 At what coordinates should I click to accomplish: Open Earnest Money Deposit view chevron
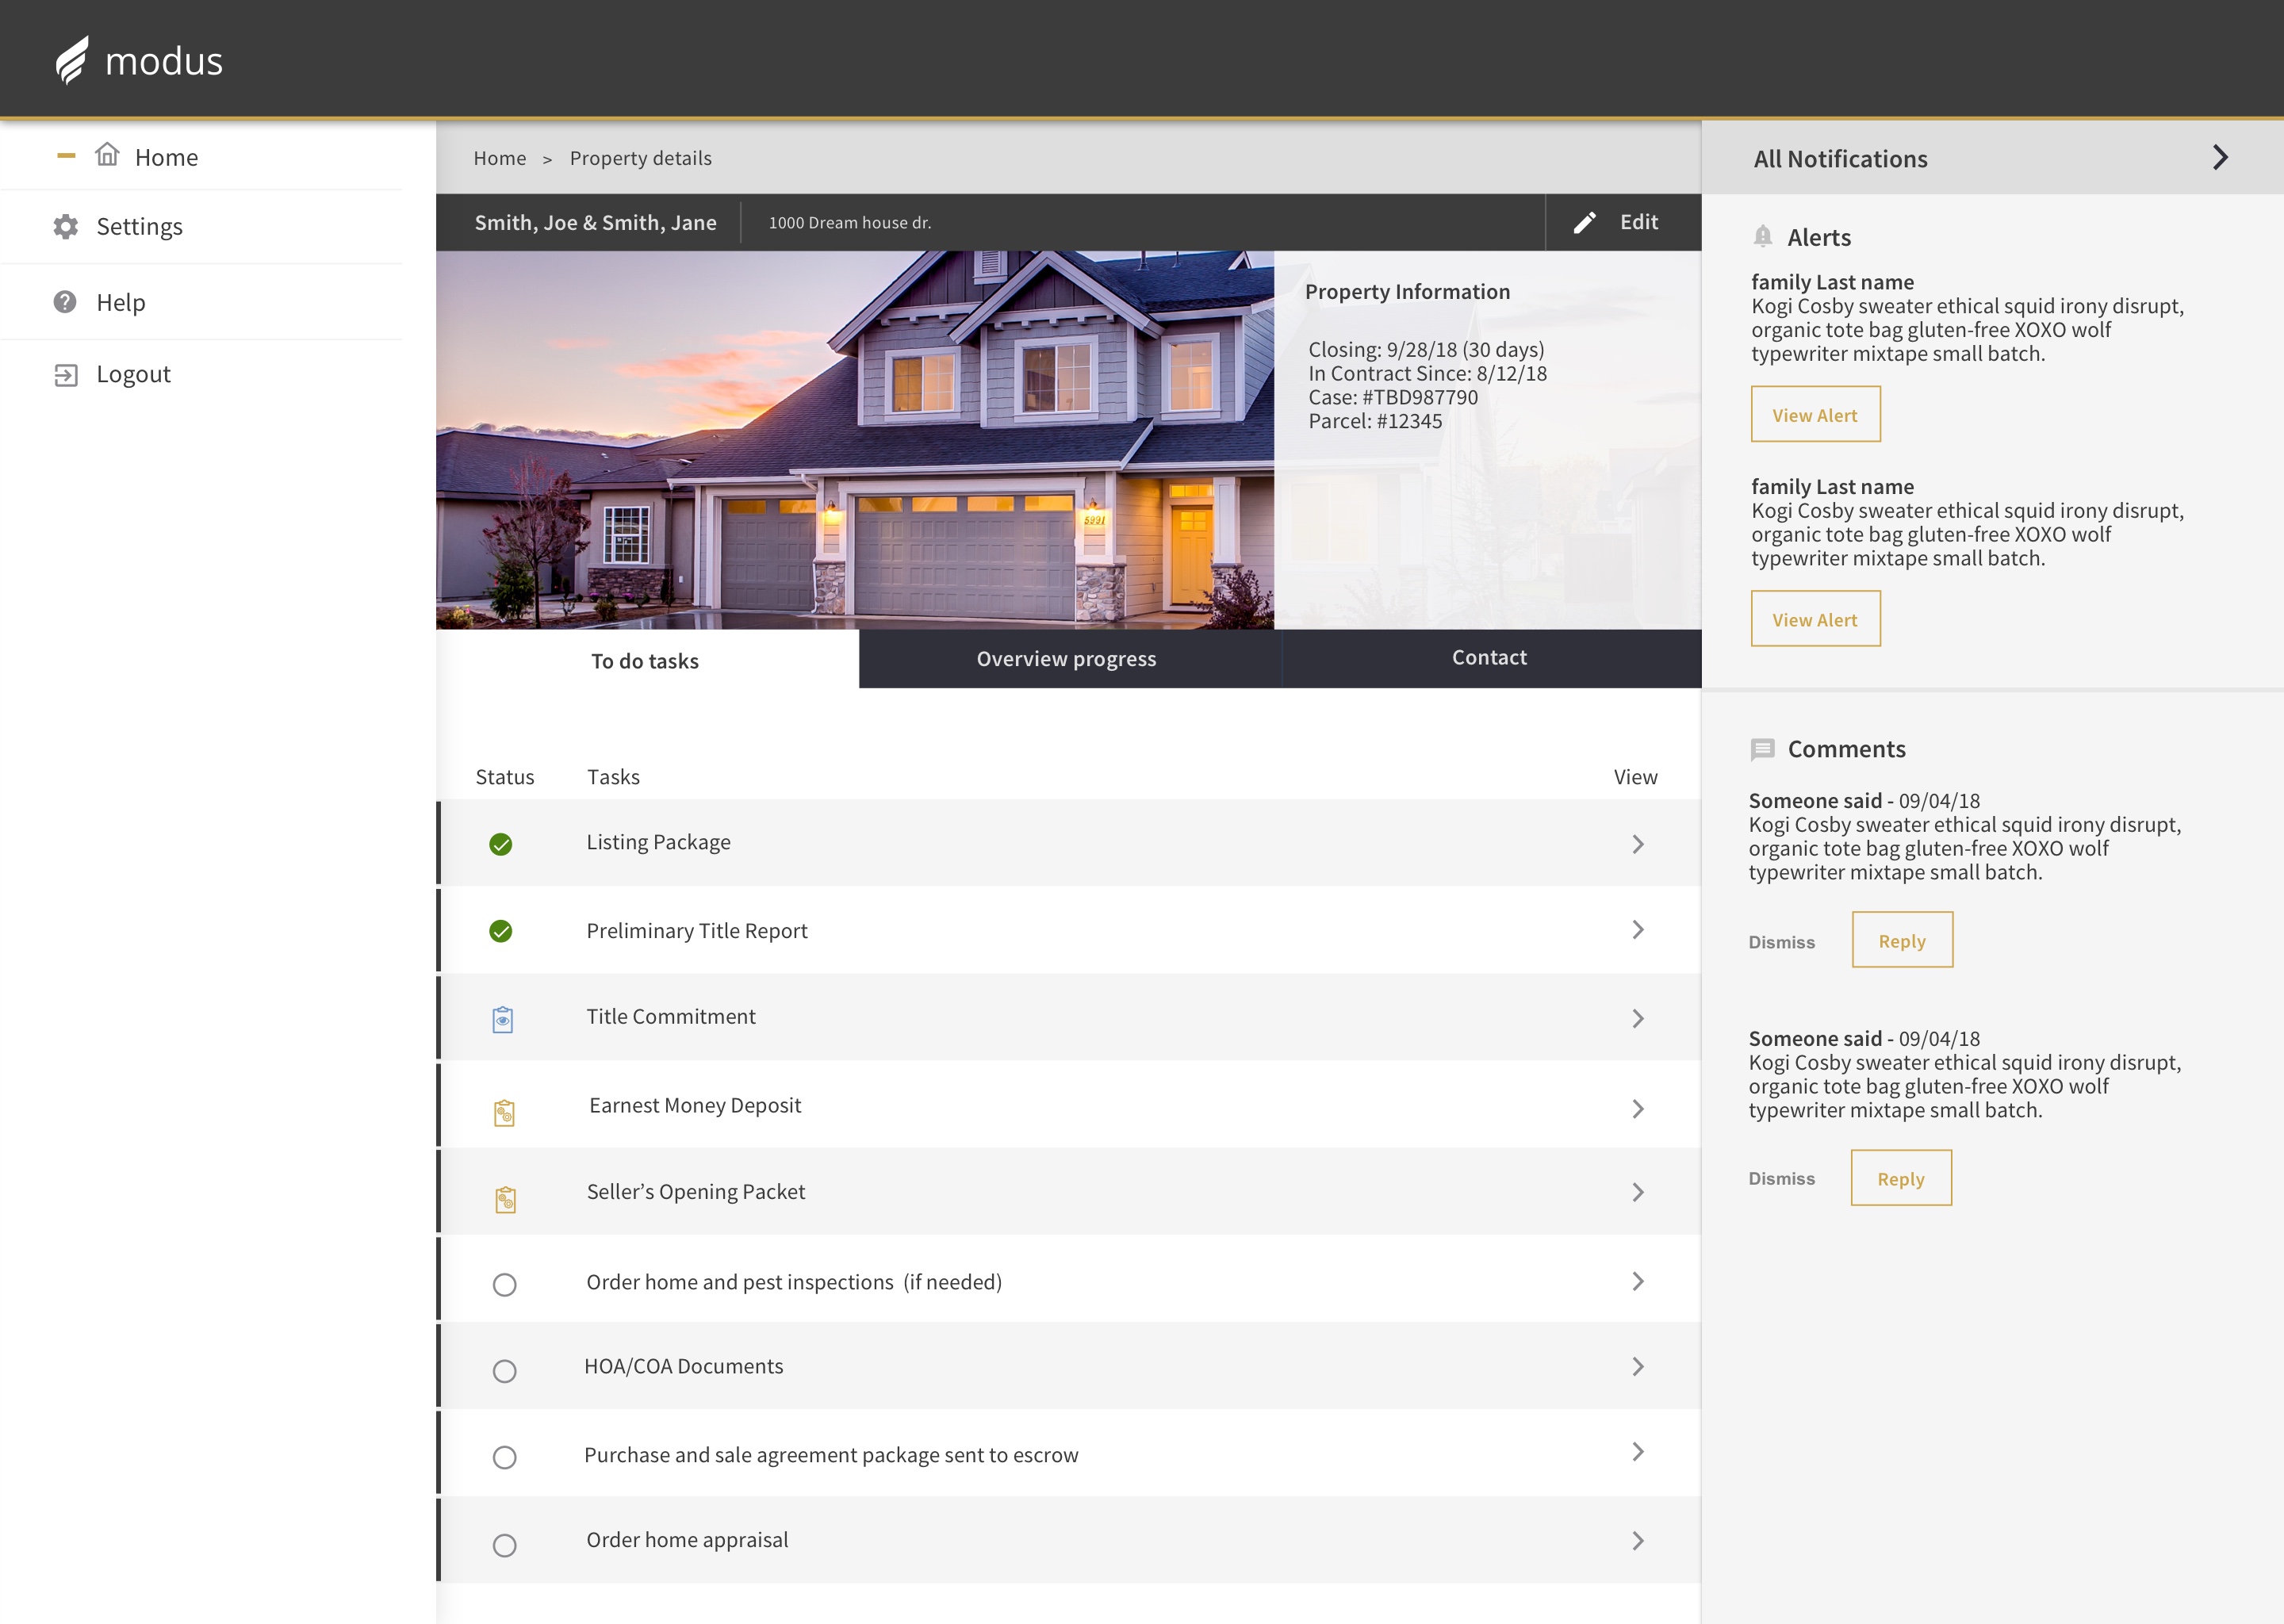point(1638,1108)
